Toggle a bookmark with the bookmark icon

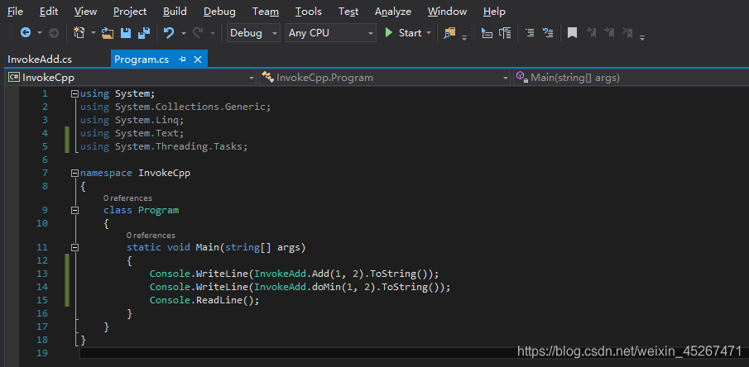pos(572,33)
